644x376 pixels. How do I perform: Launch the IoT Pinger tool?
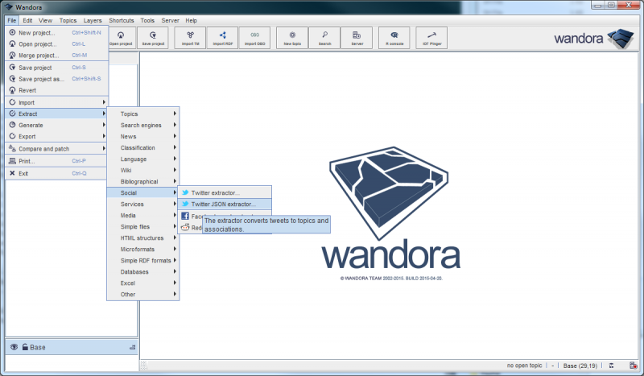[x=432, y=37]
